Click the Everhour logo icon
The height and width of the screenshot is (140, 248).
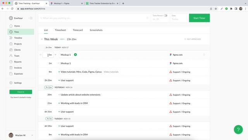tap(11, 18)
